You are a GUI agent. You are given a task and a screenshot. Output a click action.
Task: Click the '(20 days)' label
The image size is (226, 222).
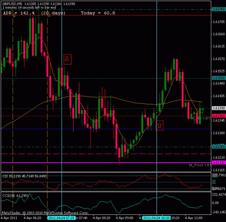53,13
